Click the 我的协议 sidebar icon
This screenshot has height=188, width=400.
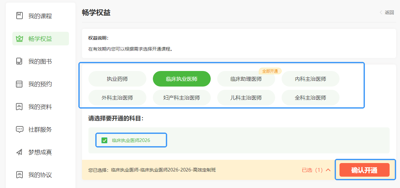click(20, 175)
